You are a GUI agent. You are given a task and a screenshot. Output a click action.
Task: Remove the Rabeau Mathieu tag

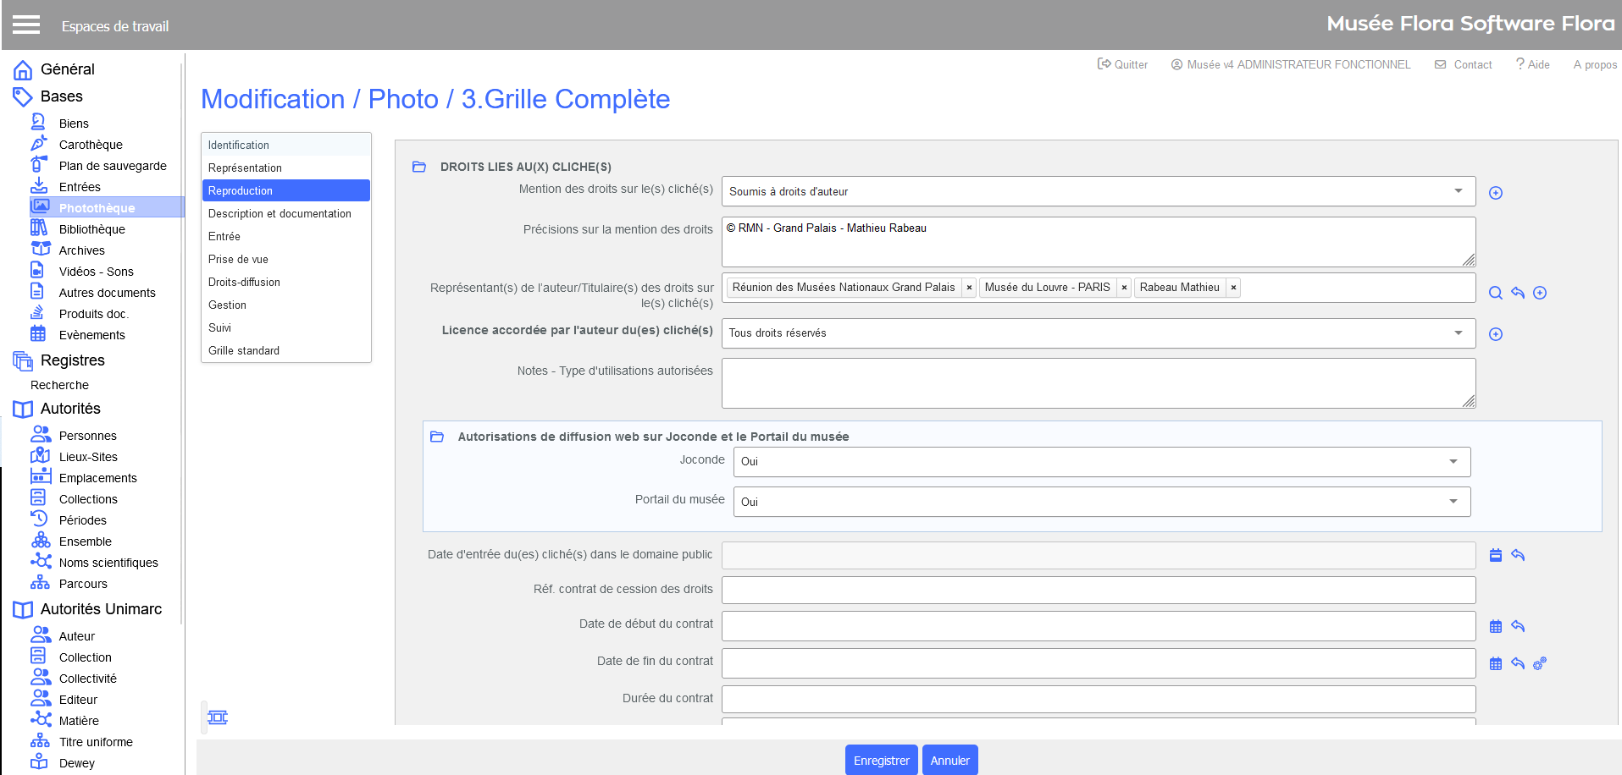[1234, 288]
